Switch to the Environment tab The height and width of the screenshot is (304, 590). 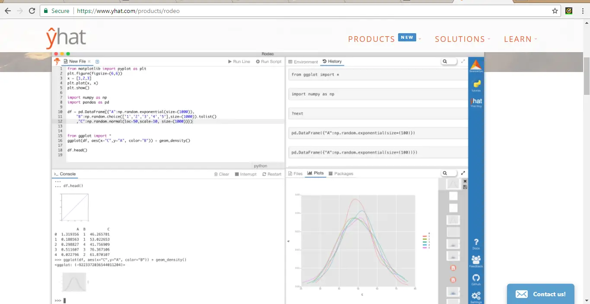click(x=303, y=62)
